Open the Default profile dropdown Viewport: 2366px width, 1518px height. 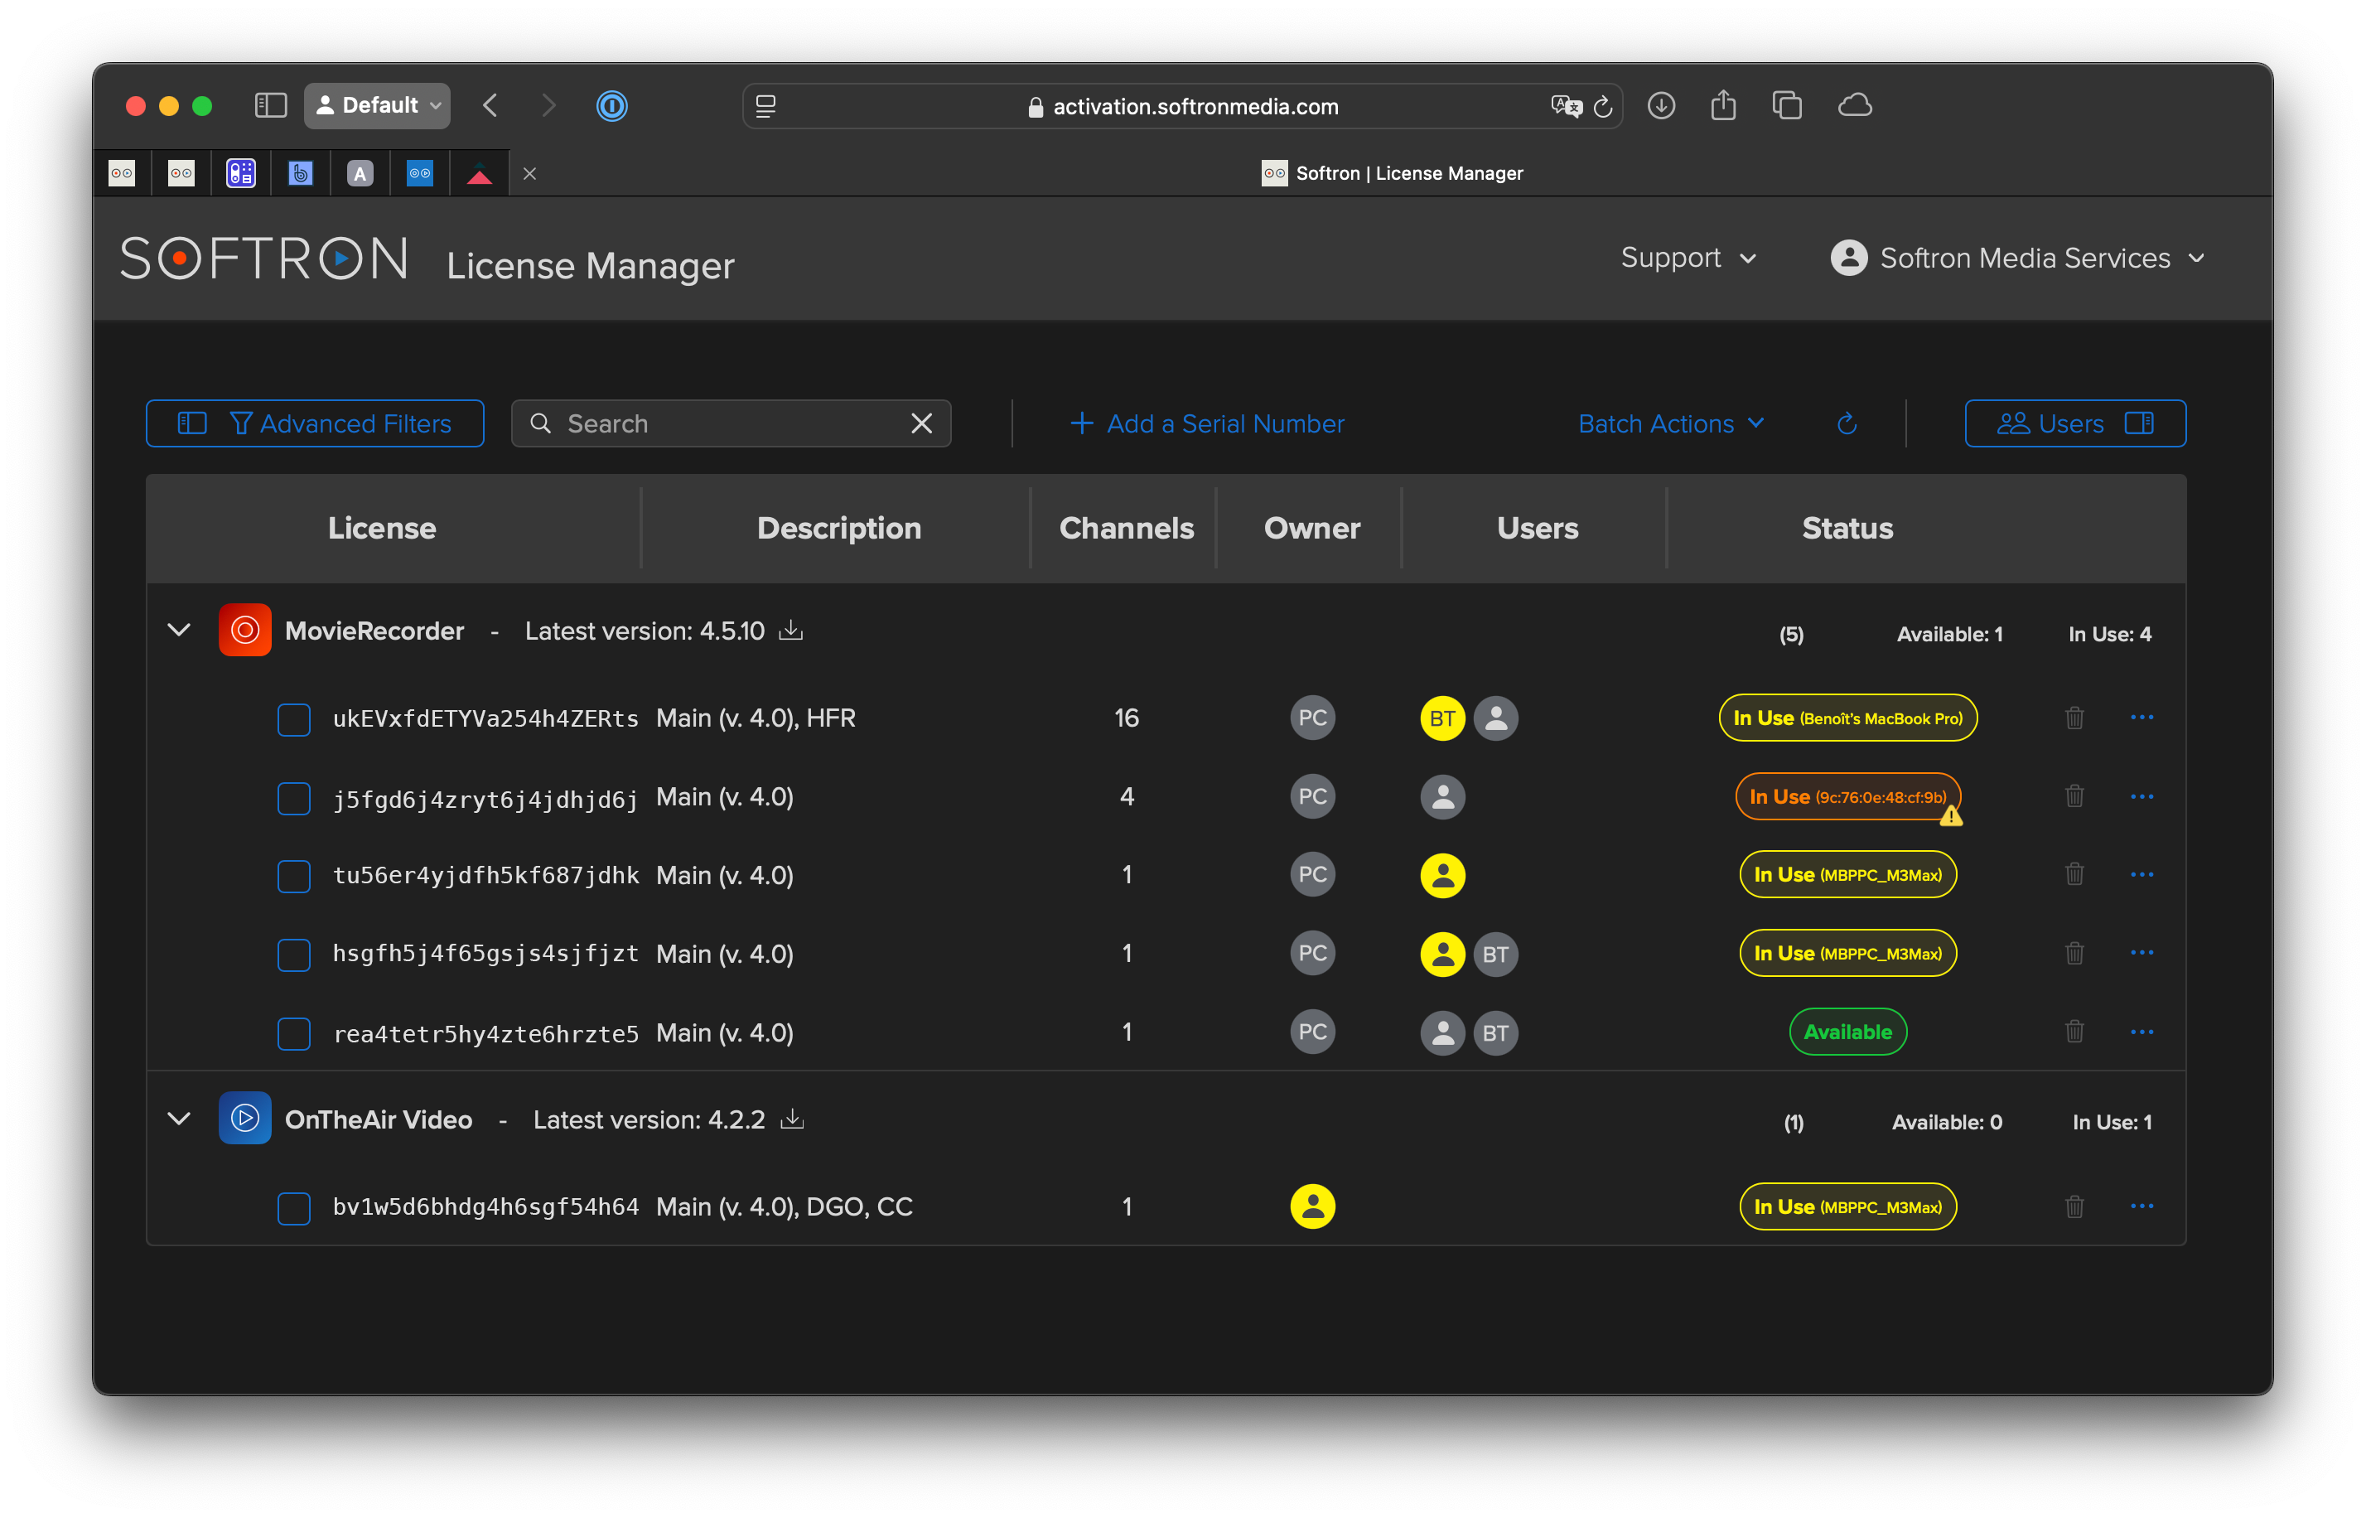[x=376, y=105]
